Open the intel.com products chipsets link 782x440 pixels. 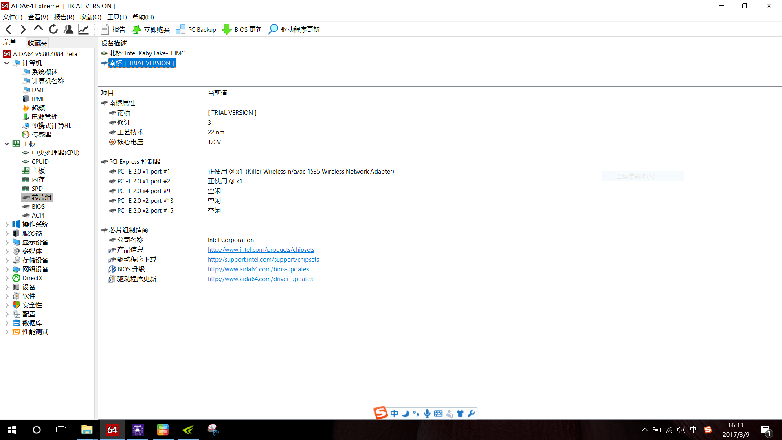pyautogui.click(x=261, y=250)
